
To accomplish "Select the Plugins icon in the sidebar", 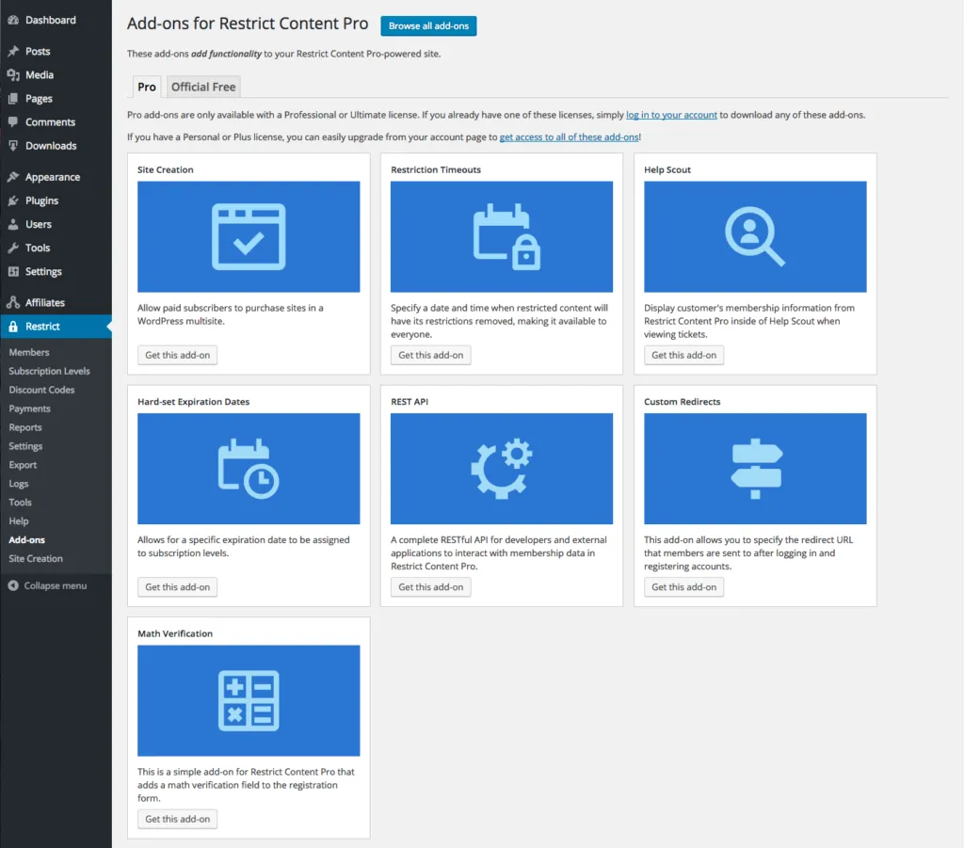I will 13,200.
